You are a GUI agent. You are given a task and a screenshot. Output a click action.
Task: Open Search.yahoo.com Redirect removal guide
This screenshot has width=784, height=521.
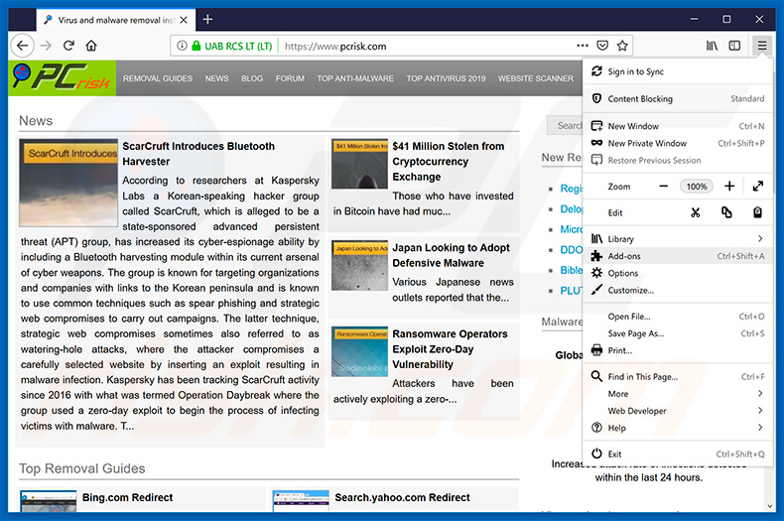[x=403, y=497]
